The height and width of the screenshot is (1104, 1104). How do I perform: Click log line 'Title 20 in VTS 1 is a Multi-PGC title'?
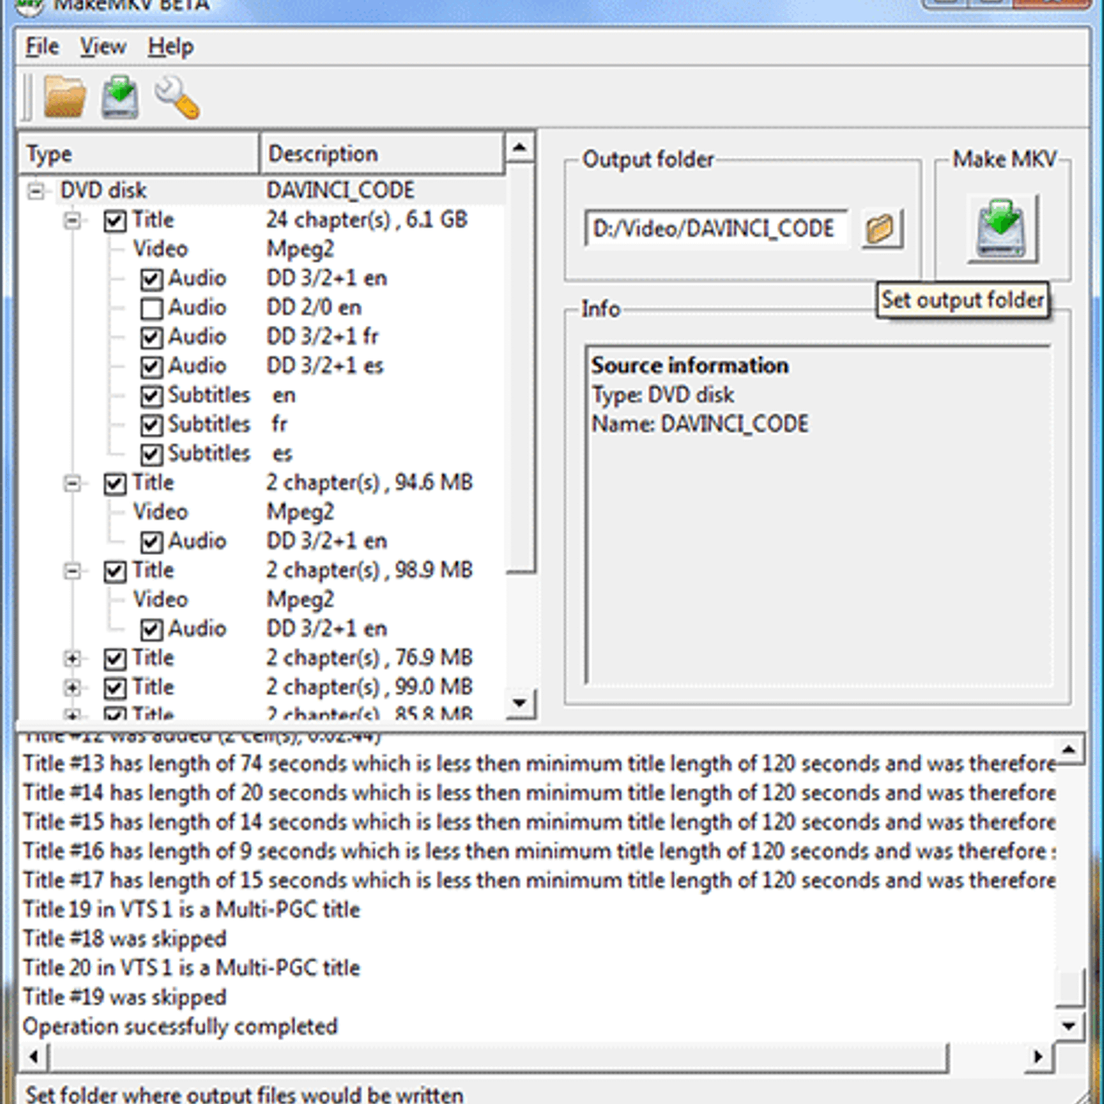pyautogui.click(x=191, y=968)
